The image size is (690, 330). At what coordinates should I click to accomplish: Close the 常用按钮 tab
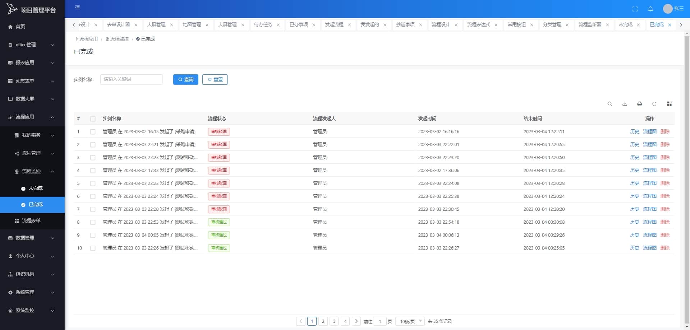[x=532, y=25]
